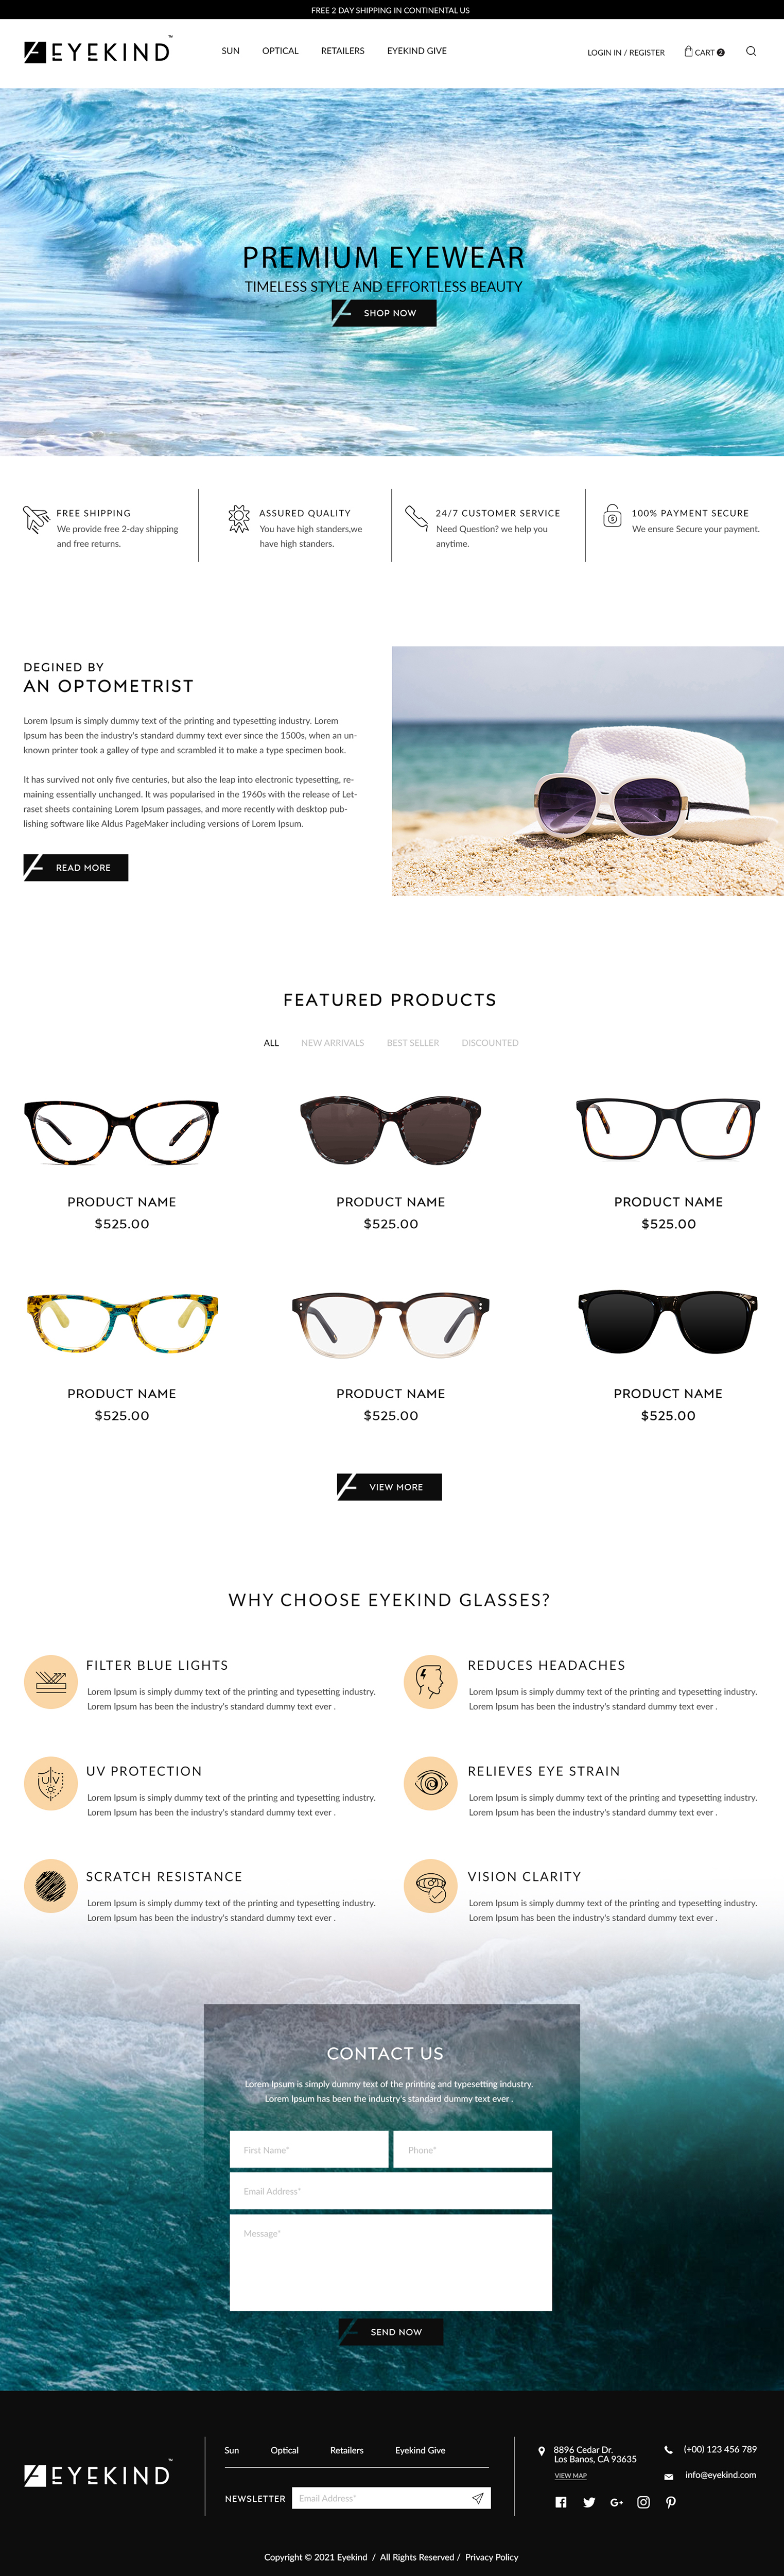Open the Instagram icon in footer
The image size is (784, 2576).
point(643,2502)
